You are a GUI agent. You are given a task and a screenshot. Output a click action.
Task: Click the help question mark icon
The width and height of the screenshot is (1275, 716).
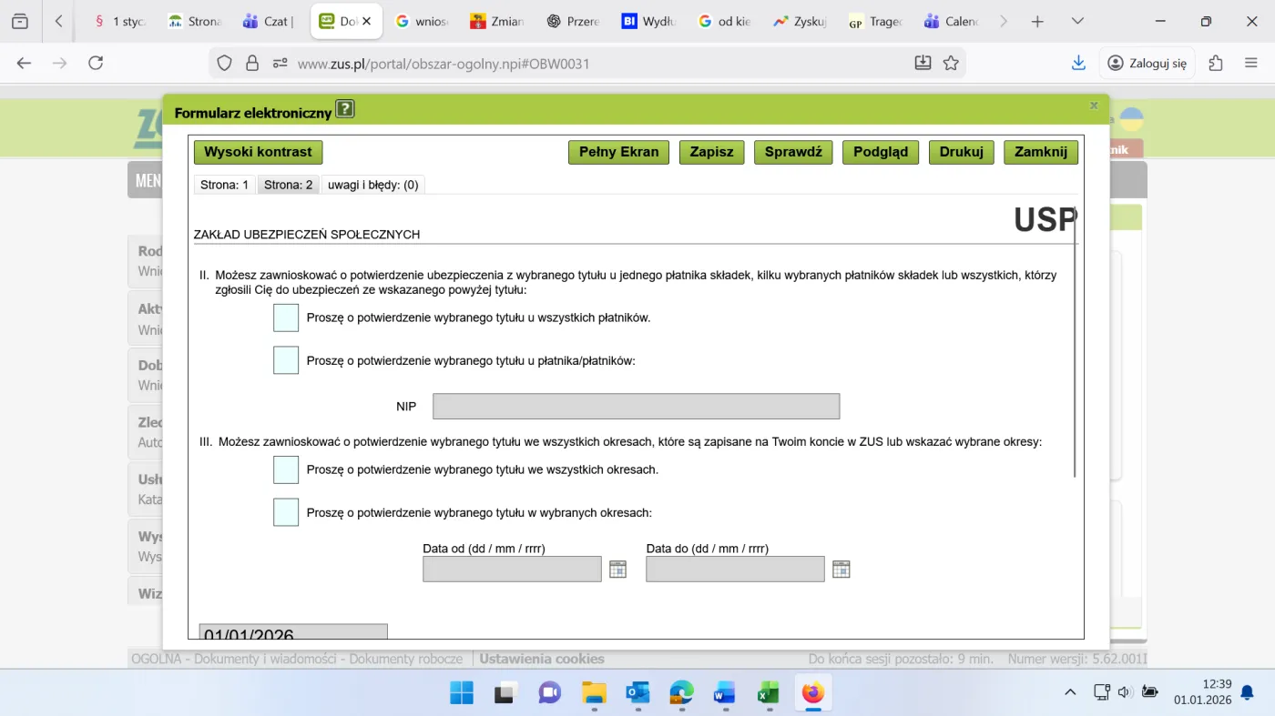pyautogui.click(x=344, y=110)
